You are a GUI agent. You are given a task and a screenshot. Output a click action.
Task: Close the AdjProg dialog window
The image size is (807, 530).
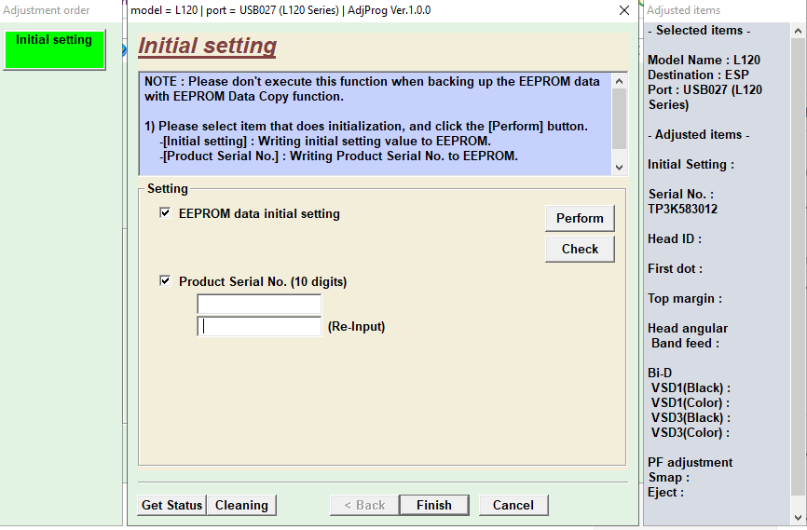(x=624, y=10)
